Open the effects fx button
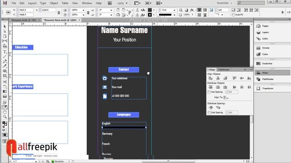291x163 pixels. [192, 10]
